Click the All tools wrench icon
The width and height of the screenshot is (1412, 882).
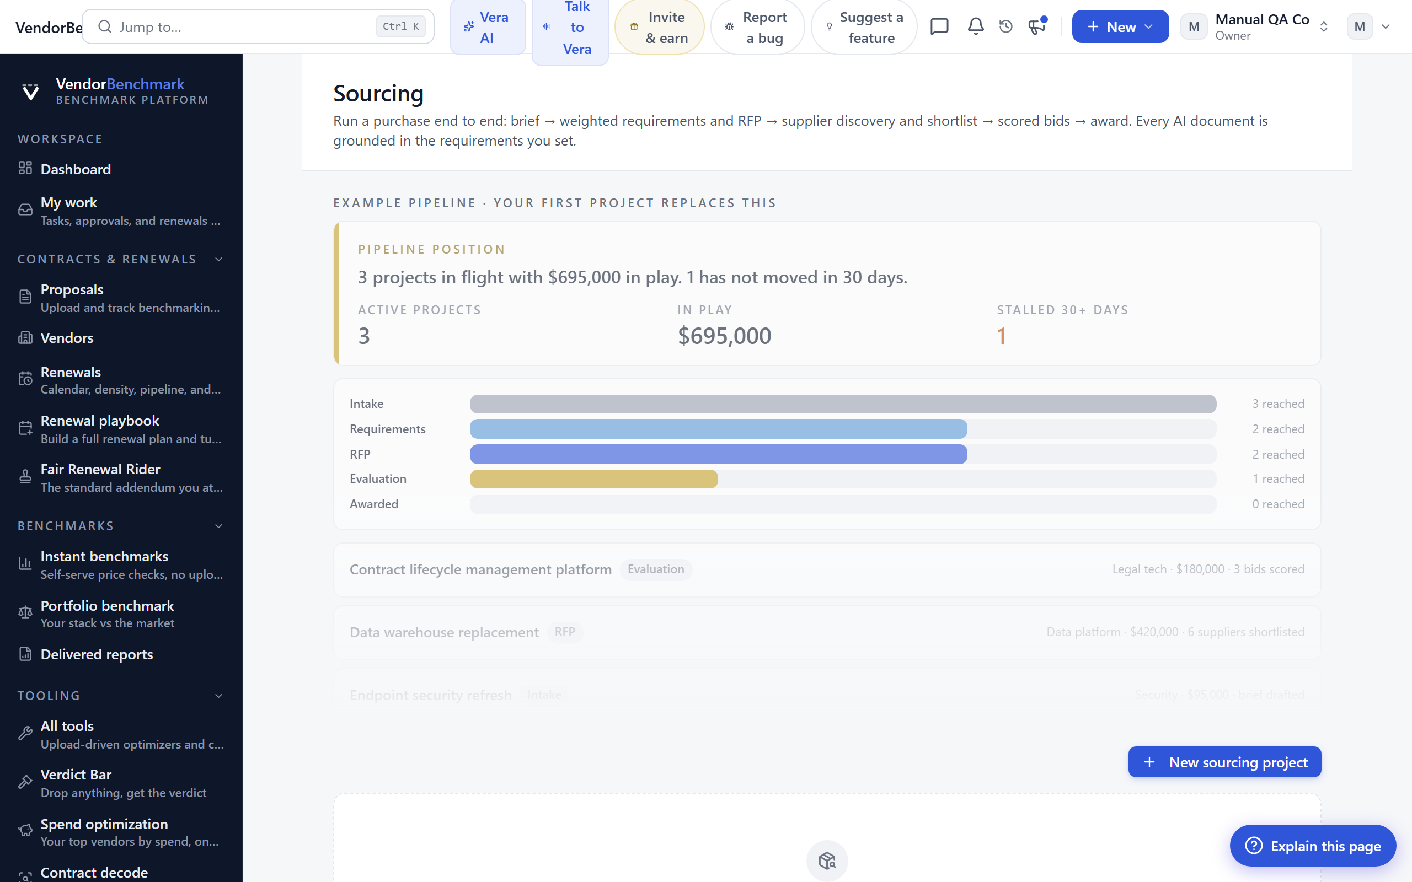coord(25,734)
